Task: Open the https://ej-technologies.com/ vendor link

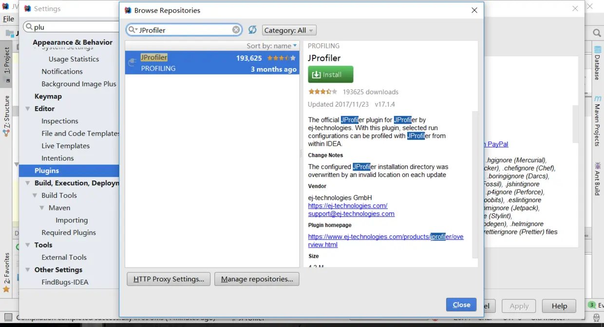Action: 348,206
